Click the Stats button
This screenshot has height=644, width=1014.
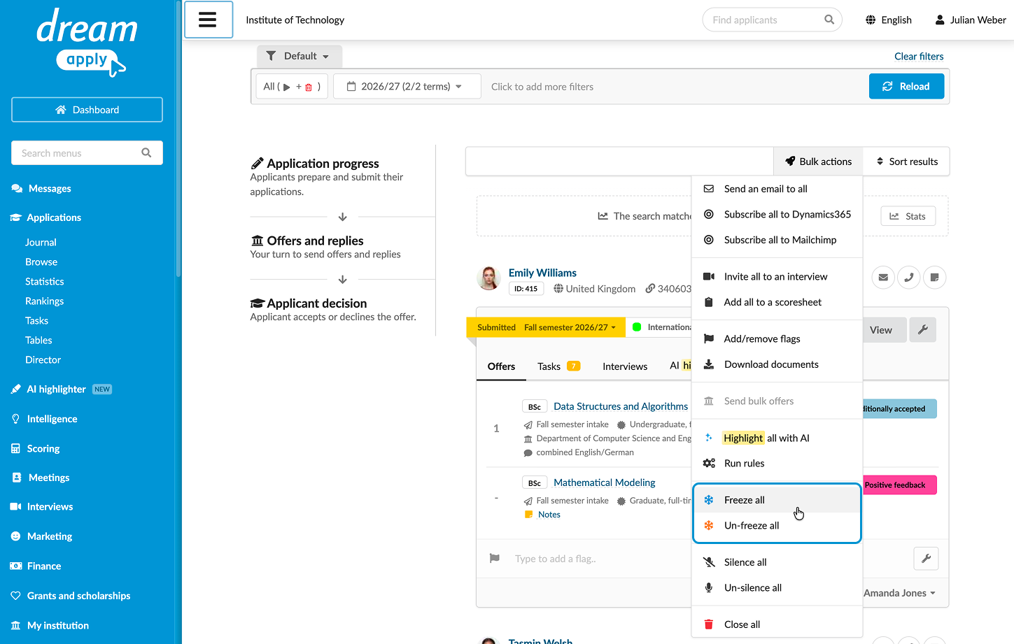pos(908,216)
